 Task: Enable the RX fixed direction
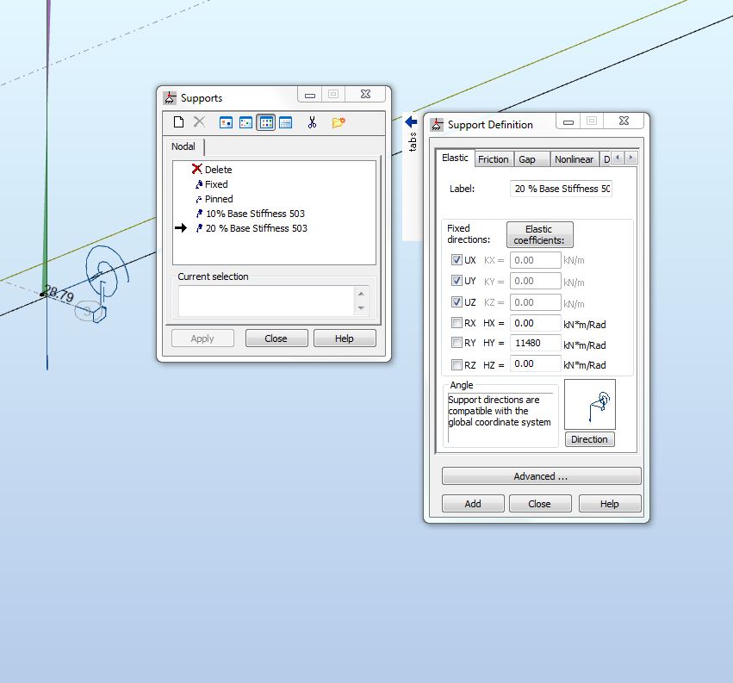pos(457,323)
